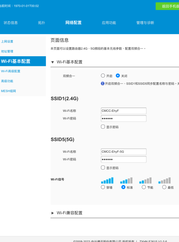Check 显示密码 under SSID1(2.4G)
The image size is (179, 242).
[103, 127]
